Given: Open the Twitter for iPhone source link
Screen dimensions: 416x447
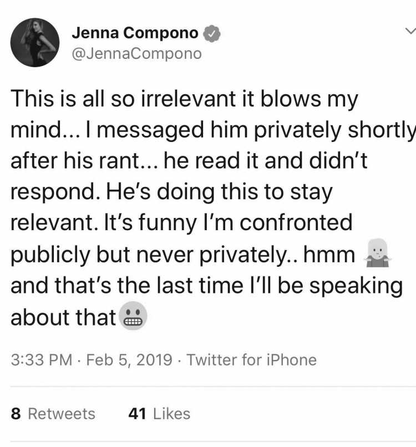Looking at the screenshot, I should click(251, 360).
